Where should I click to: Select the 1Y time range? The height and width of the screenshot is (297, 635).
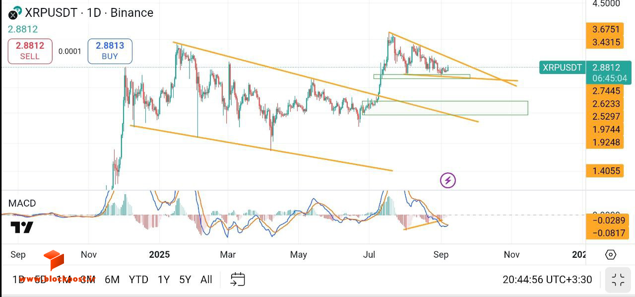click(164, 280)
